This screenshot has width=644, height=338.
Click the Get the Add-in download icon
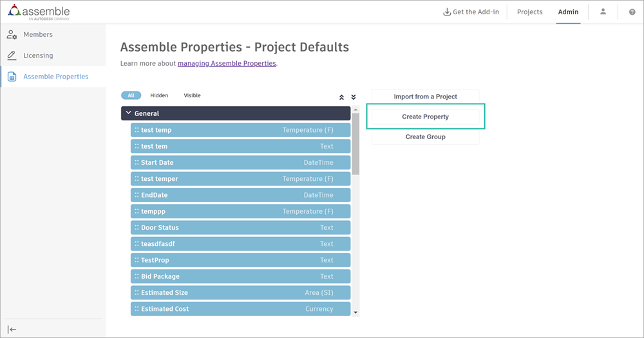[447, 12]
